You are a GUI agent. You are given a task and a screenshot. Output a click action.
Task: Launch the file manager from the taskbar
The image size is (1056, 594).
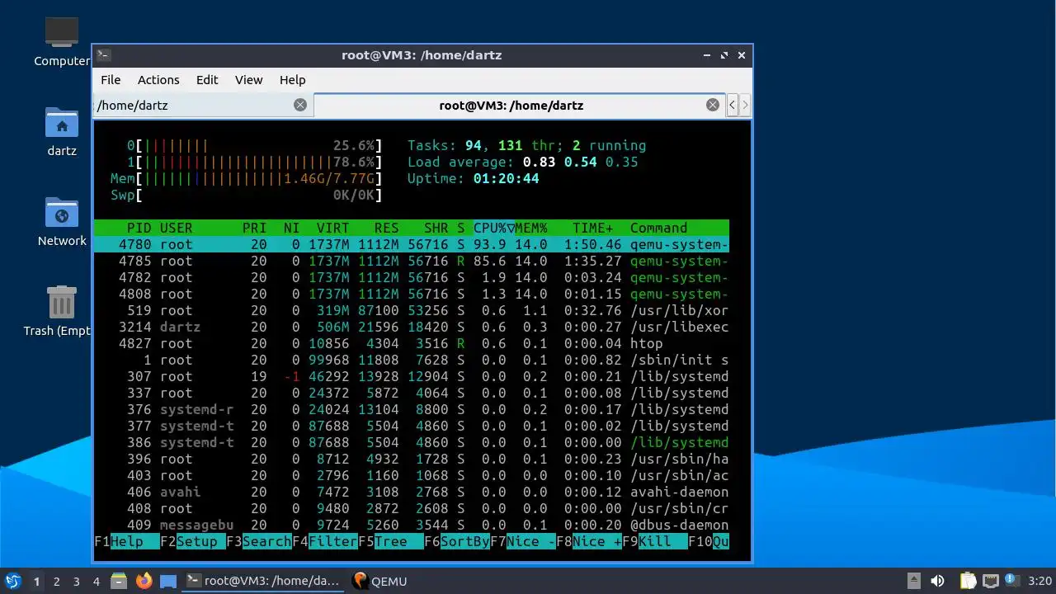pos(118,581)
